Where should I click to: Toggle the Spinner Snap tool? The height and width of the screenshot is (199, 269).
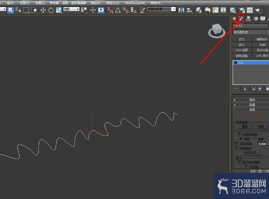pyautogui.click(x=133, y=10)
